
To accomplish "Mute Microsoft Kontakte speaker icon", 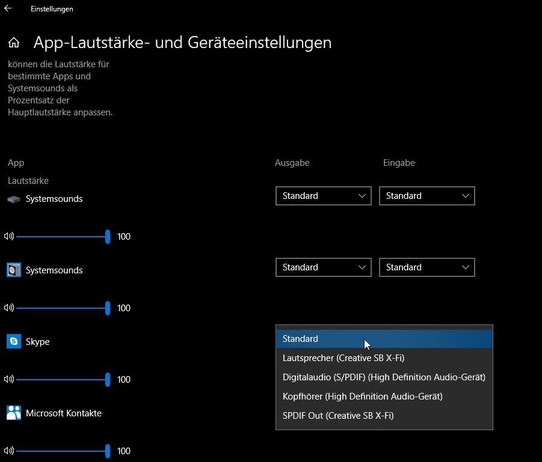I will coord(9,451).
